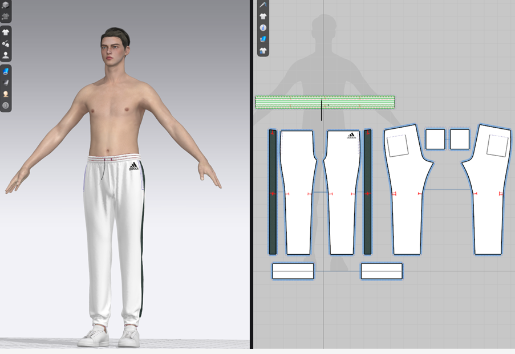Click the adidas logo on the 3D pants
Viewport: 515px width, 354px height.
[134, 167]
